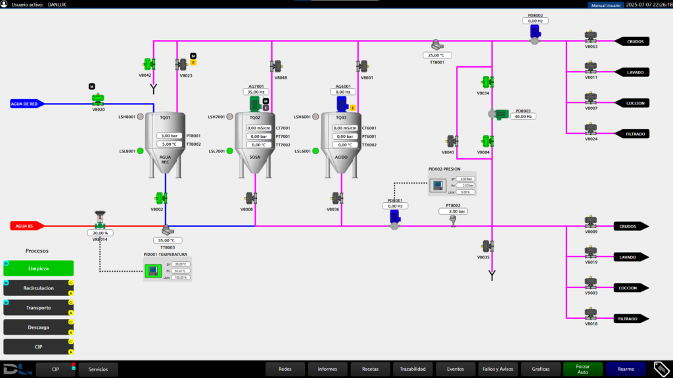Viewport: 673px width, 378px height.
Task: Open the Trazabilidad screen
Action: (x=413, y=369)
